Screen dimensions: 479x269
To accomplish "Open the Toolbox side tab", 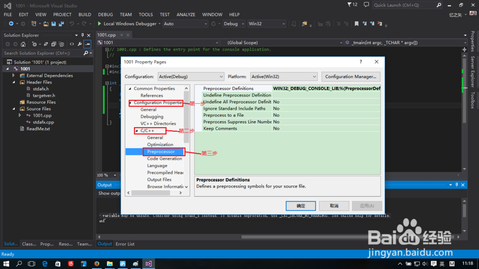I will 473,100.
